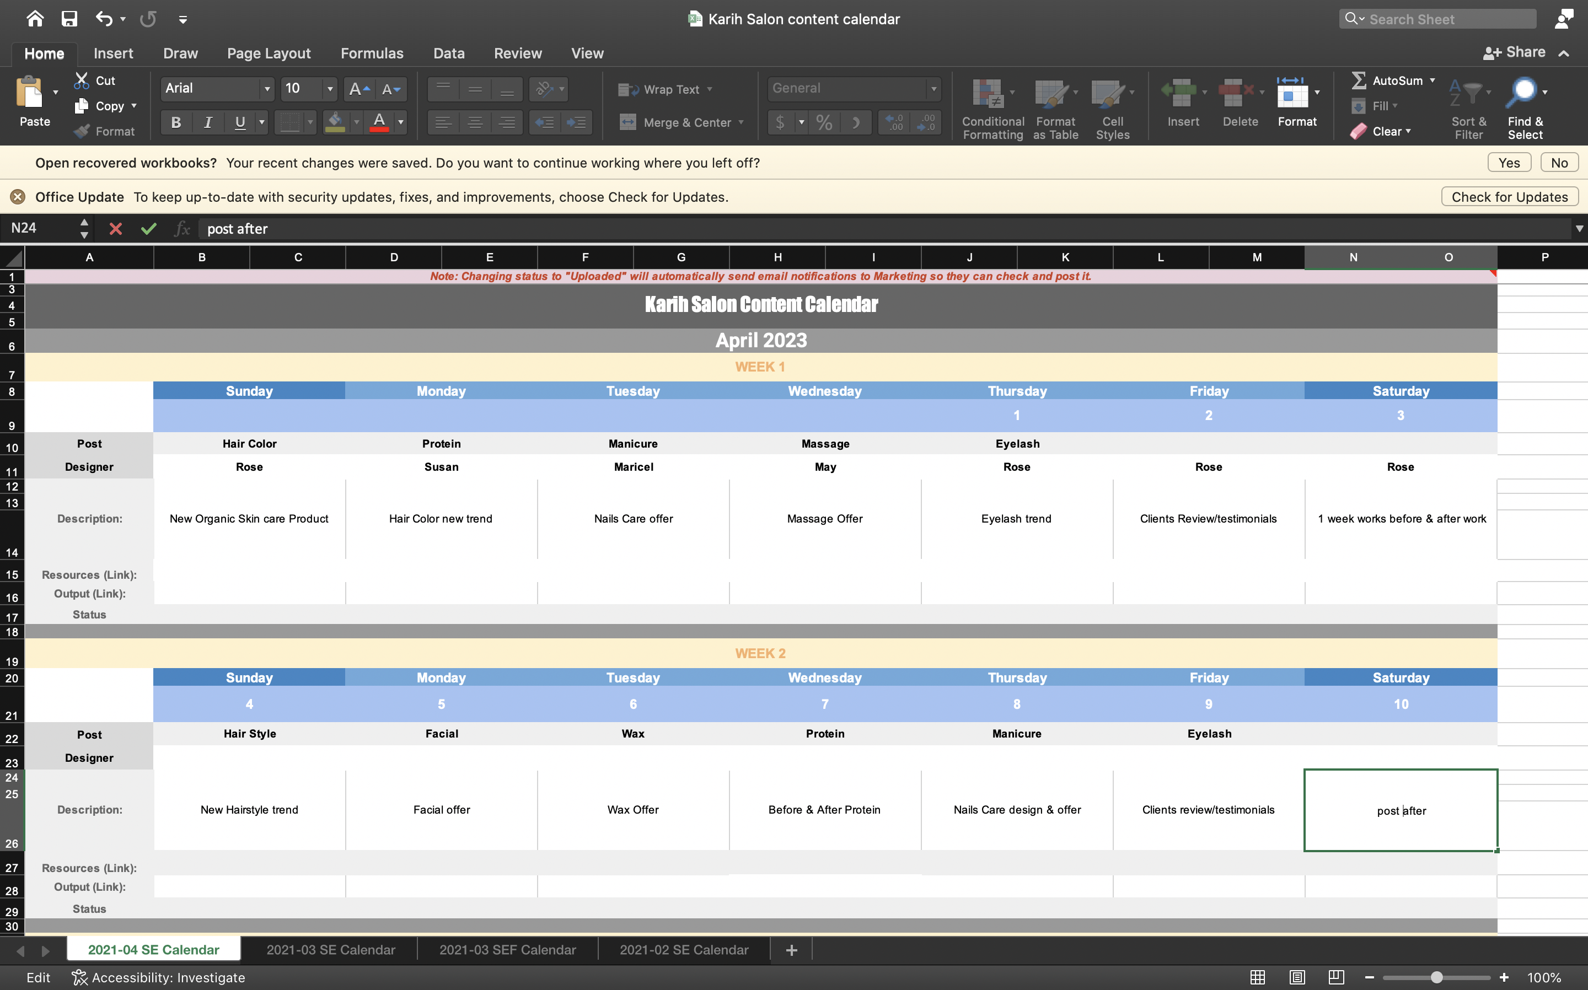The image size is (1588, 990).
Task: Click the Paste clipboard icon
Action: click(29, 92)
